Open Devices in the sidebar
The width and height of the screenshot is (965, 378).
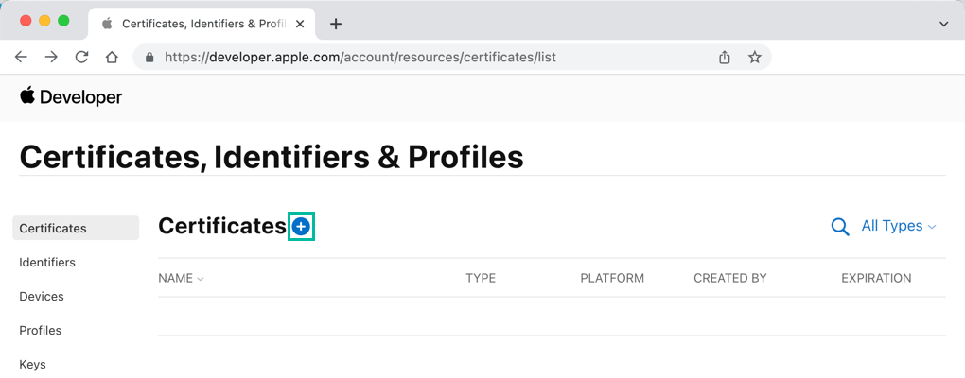point(42,297)
